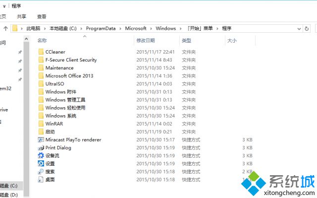Navigate to 「开始」菜单 in the breadcrumb
This screenshot has height=198, width=317.
tap(200, 28)
